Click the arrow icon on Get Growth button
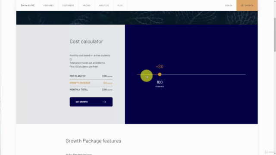The height and width of the screenshot is (155, 276). (104, 102)
